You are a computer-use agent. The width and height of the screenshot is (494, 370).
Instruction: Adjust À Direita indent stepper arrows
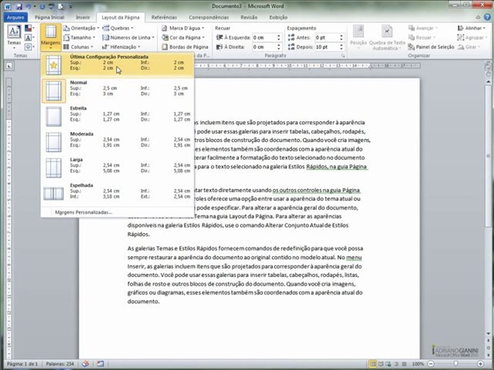point(278,47)
